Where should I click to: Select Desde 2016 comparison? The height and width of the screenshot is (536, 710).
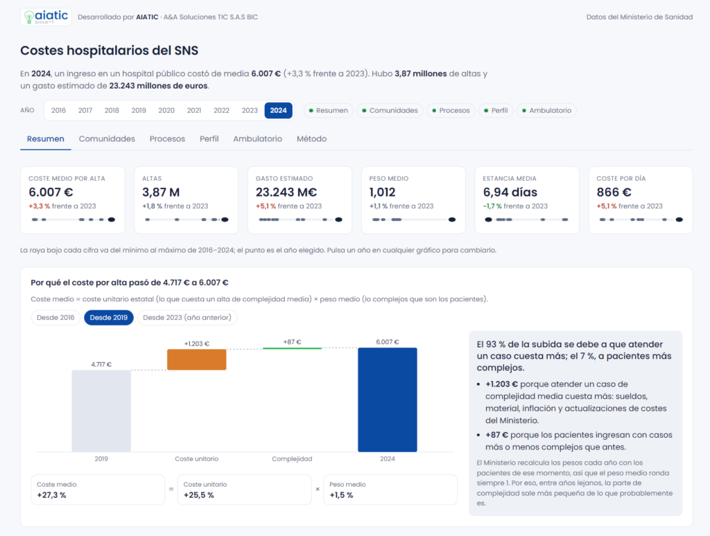pos(55,318)
